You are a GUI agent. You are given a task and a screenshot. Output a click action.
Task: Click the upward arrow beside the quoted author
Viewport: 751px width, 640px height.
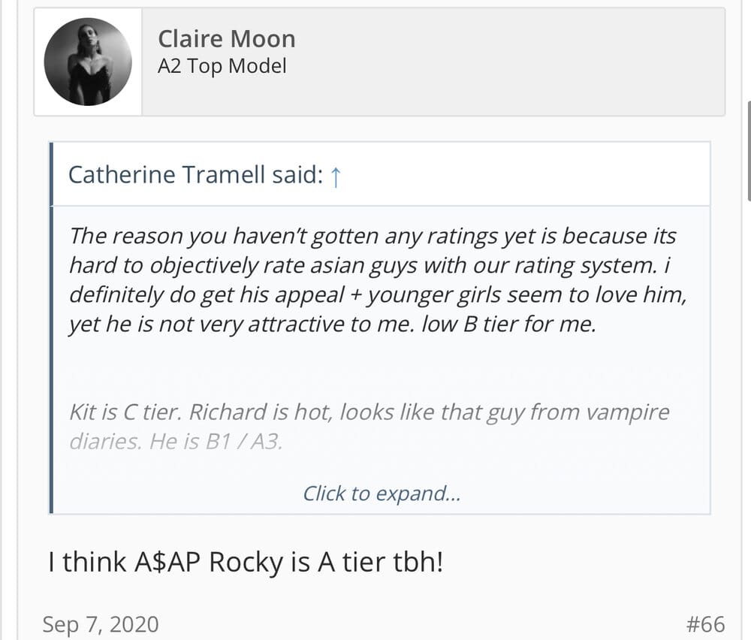336,176
